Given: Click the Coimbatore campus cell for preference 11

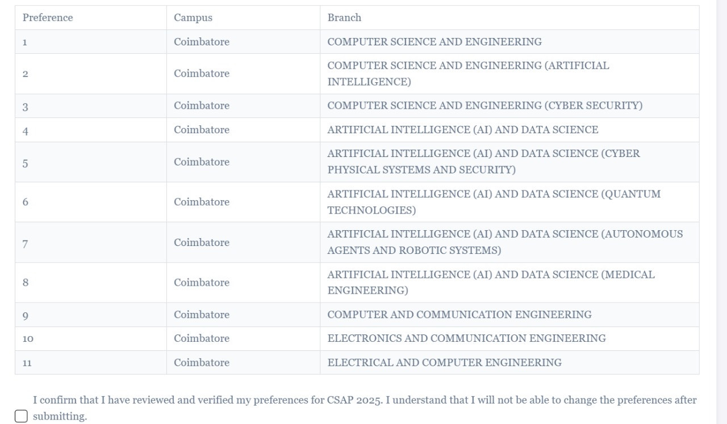Looking at the screenshot, I should pyautogui.click(x=202, y=363).
